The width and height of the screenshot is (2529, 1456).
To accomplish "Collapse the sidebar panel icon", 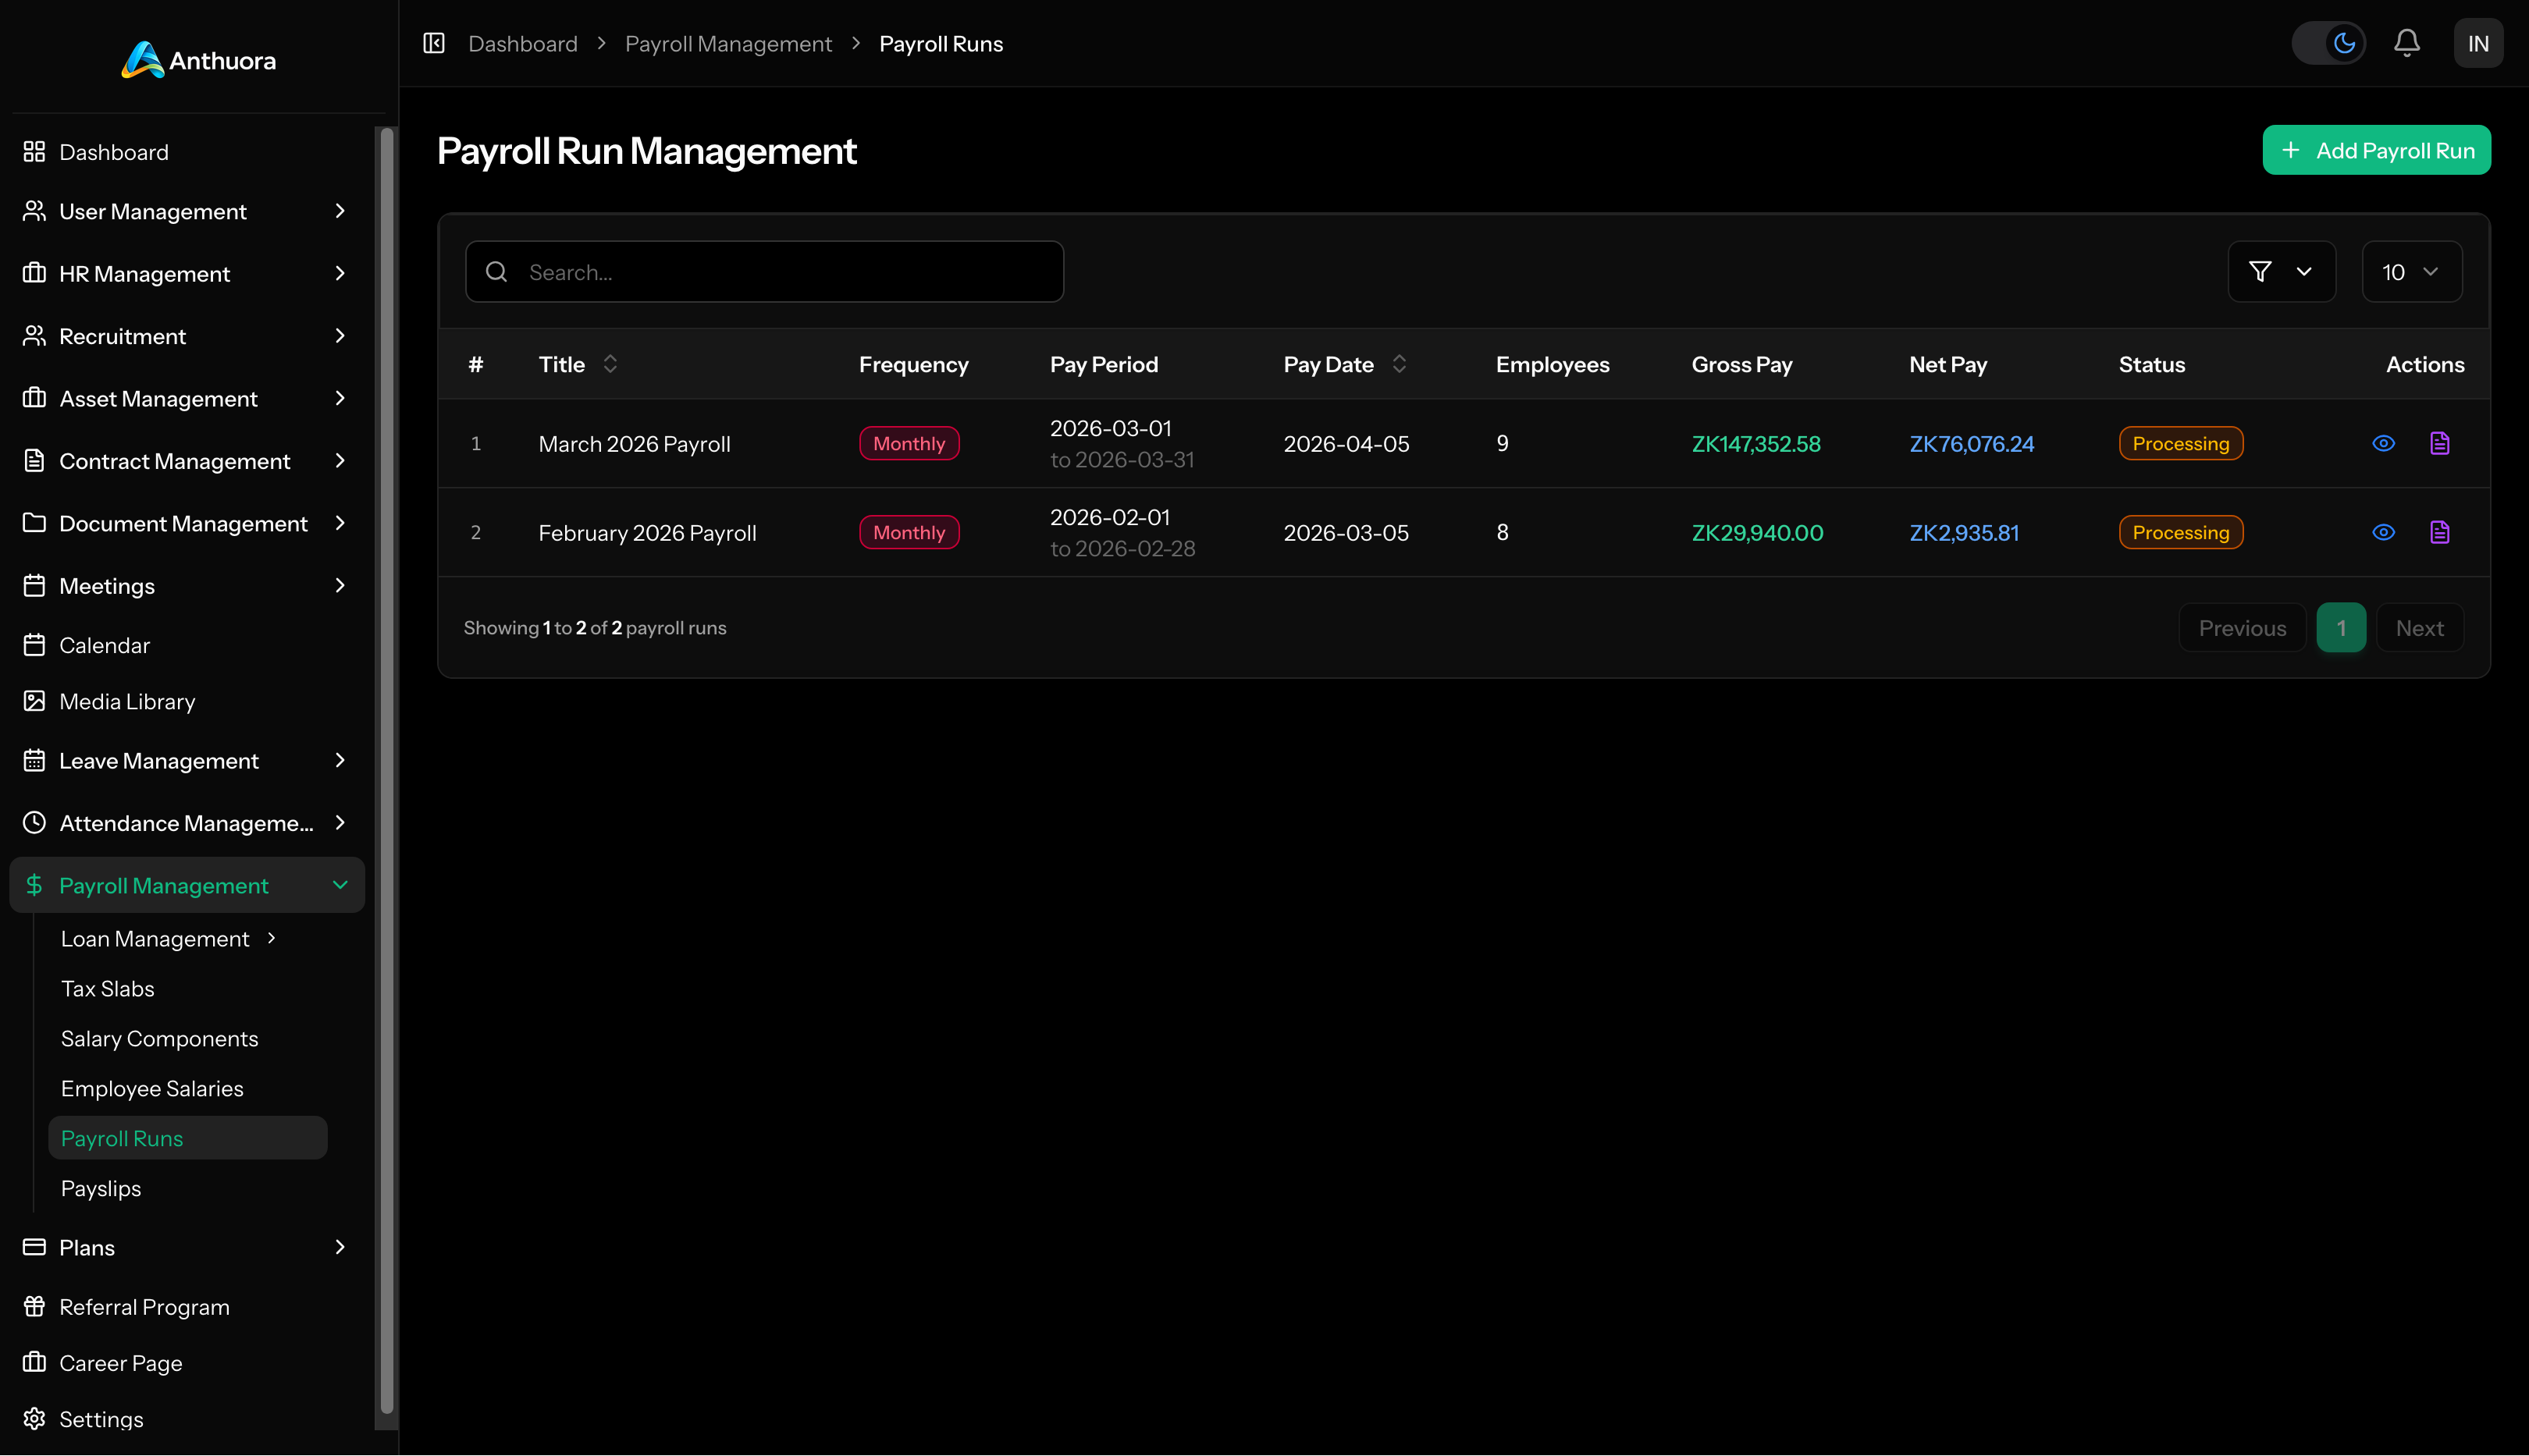I will tap(433, 43).
